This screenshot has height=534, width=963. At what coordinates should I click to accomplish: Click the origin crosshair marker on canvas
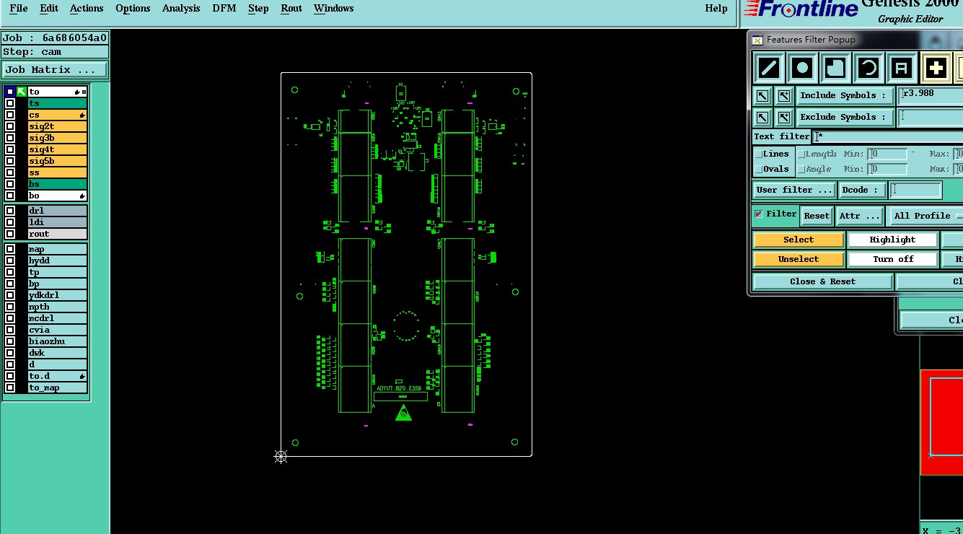(x=281, y=456)
